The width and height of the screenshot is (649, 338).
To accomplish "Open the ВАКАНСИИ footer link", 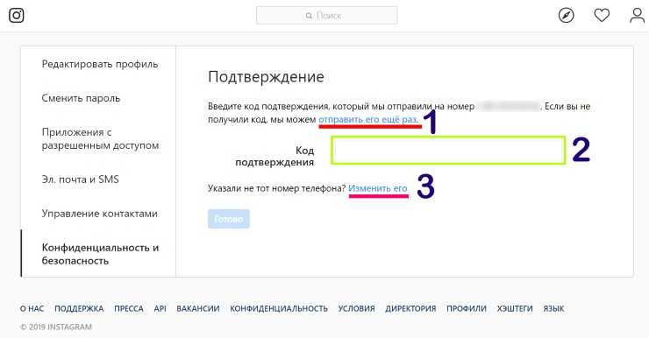I will click(198, 308).
